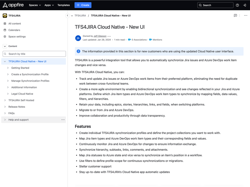
Task: Click the Create button
Action: click(83, 5)
